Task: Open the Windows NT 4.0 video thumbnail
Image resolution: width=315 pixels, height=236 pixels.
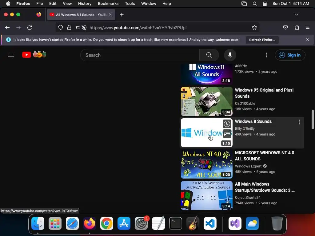Action: tap(206, 164)
